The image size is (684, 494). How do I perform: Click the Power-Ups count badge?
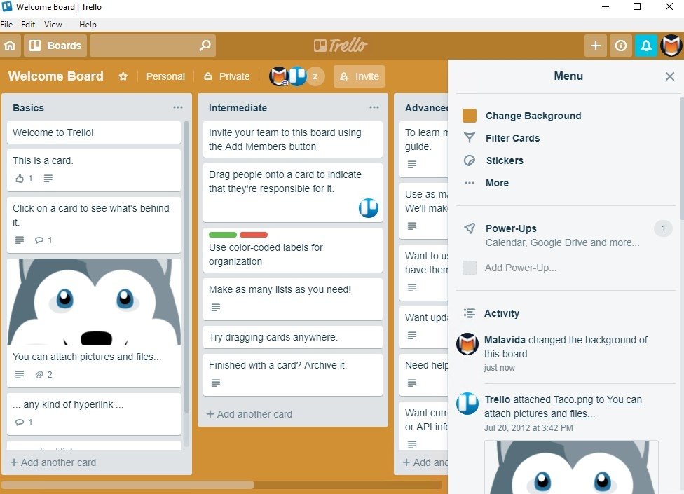[x=663, y=228]
